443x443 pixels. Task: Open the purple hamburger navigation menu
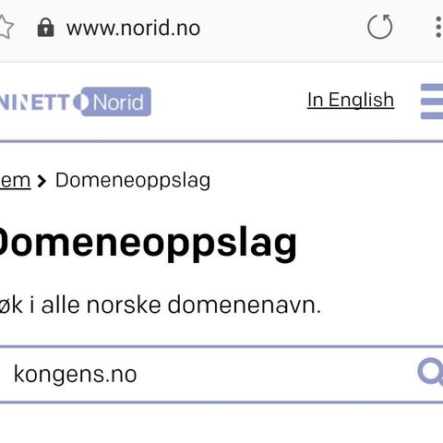pos(432,102)
